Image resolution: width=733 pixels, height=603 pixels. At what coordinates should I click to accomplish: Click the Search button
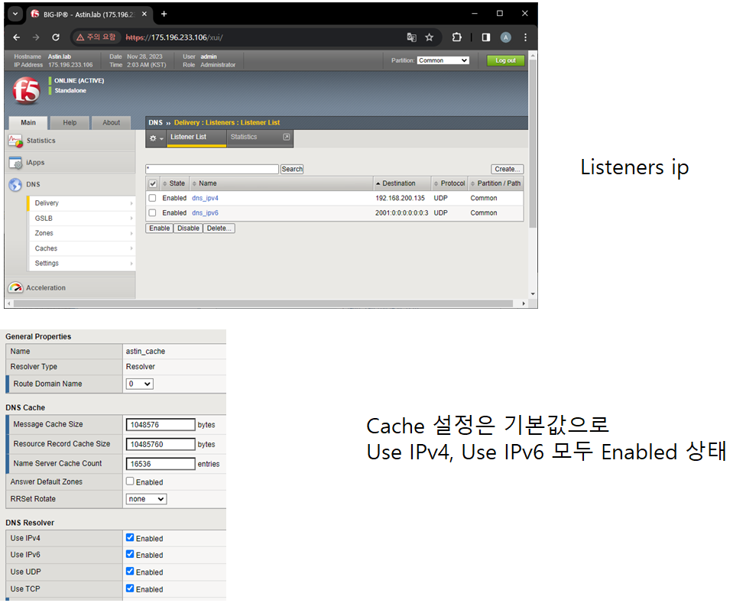click(292, 169)
